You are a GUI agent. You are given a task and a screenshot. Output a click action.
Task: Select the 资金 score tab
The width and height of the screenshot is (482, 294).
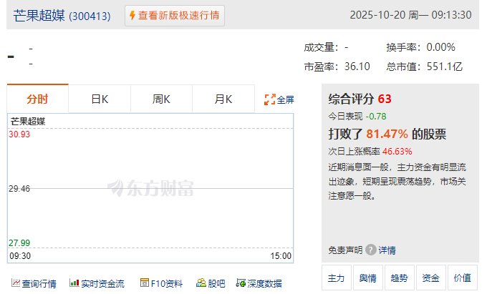tap(431, 278)
